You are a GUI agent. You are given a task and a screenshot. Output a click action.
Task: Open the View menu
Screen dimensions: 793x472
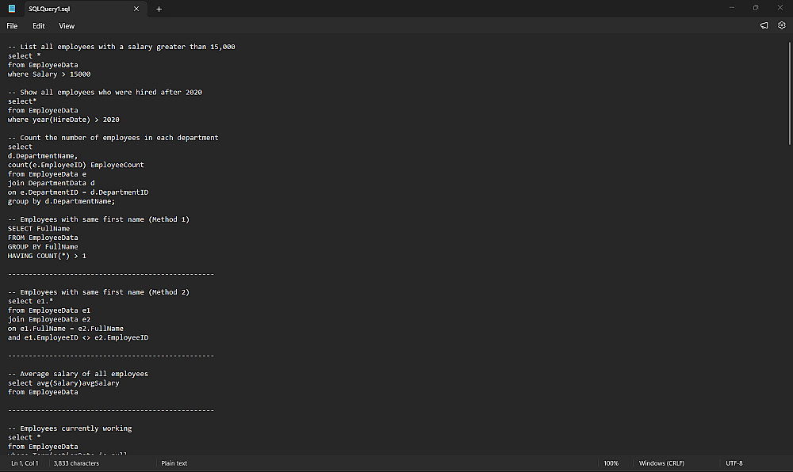[67, 26]
